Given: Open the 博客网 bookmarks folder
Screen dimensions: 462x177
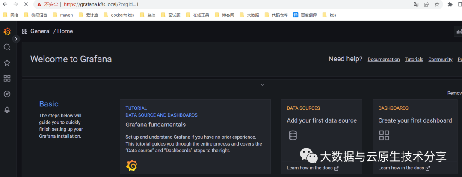Looking at the screenshot, I should [x=225, y=15].
